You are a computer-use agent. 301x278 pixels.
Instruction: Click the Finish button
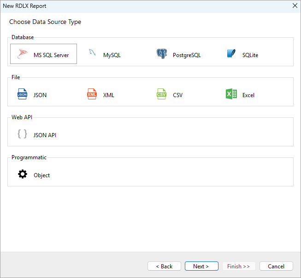pos(239,266)
